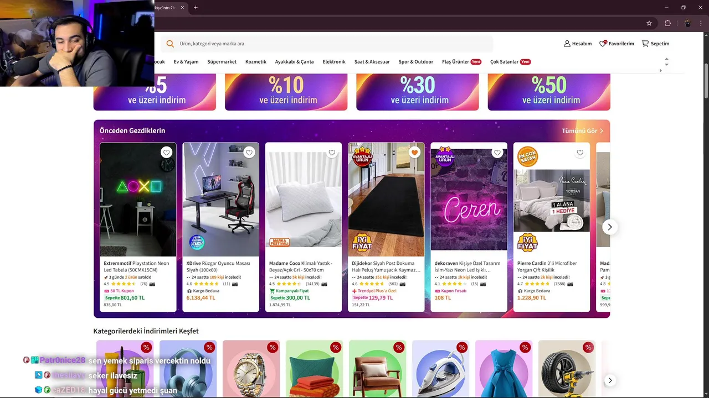
Task: Click blue dress discount category icon
Action: (504, 369)
